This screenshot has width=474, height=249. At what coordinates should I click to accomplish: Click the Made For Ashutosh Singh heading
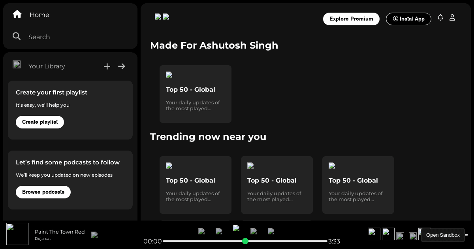pyautogui.click(x=214, y=45)
